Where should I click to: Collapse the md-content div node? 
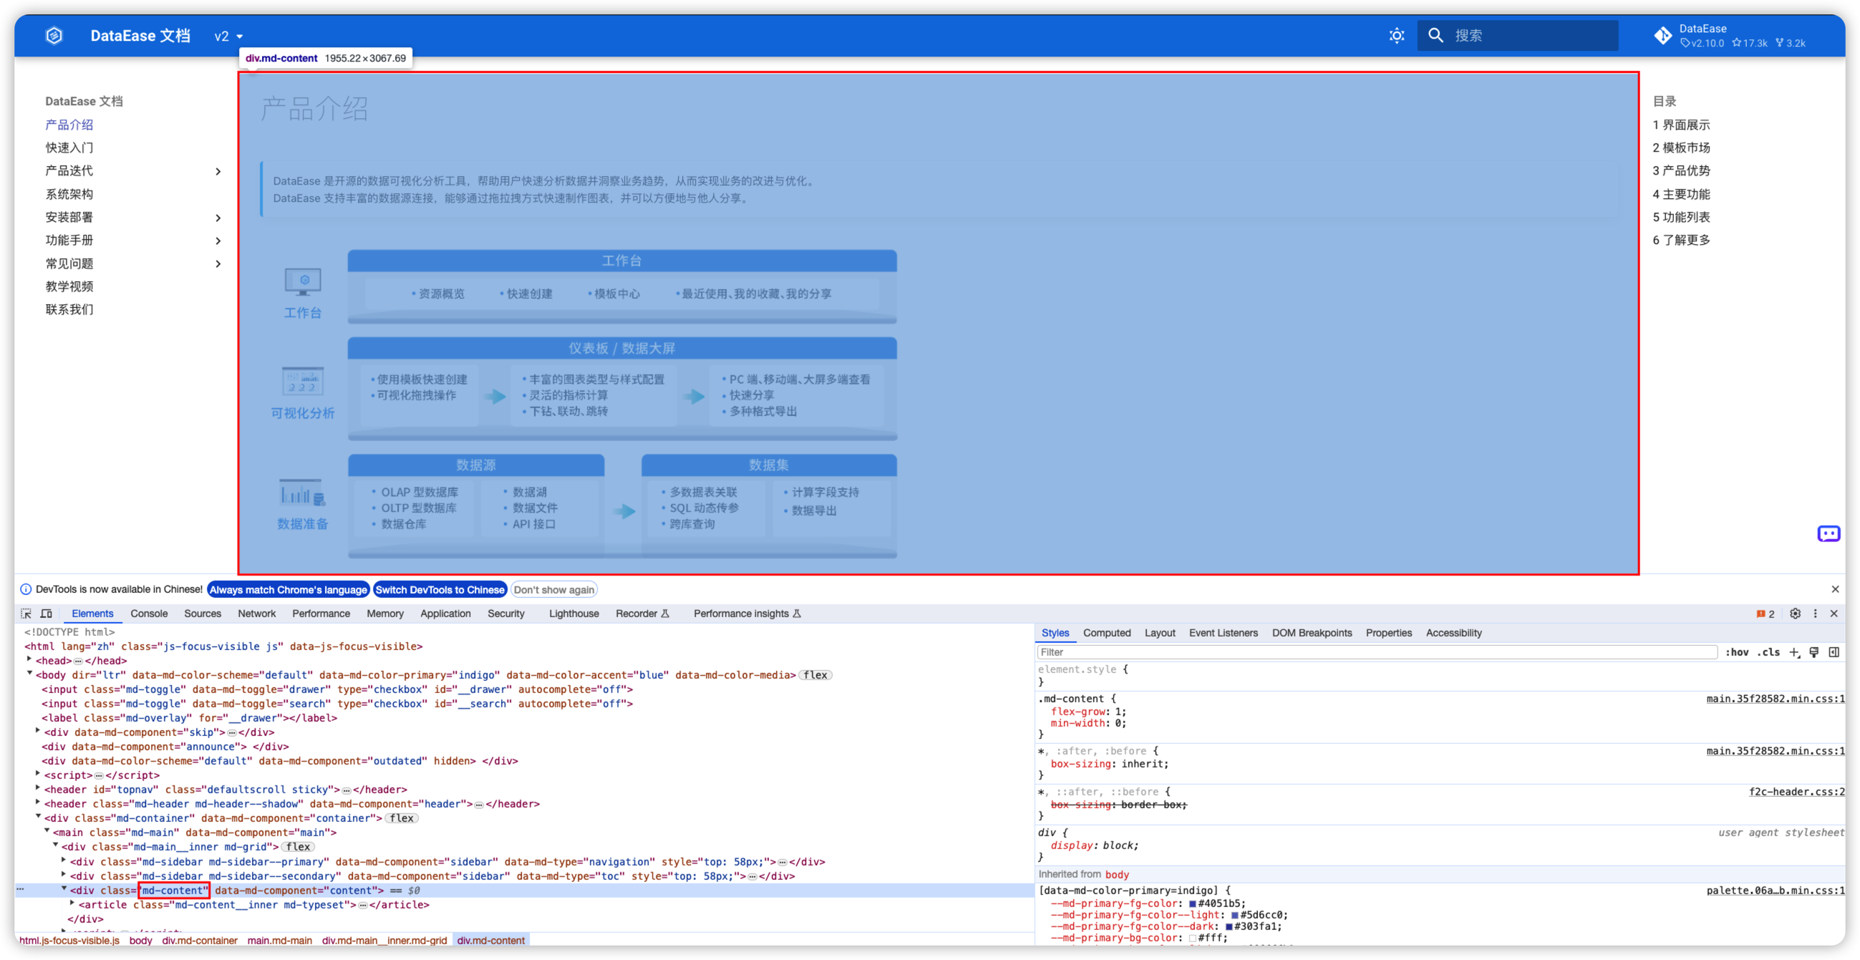point(64,889)
